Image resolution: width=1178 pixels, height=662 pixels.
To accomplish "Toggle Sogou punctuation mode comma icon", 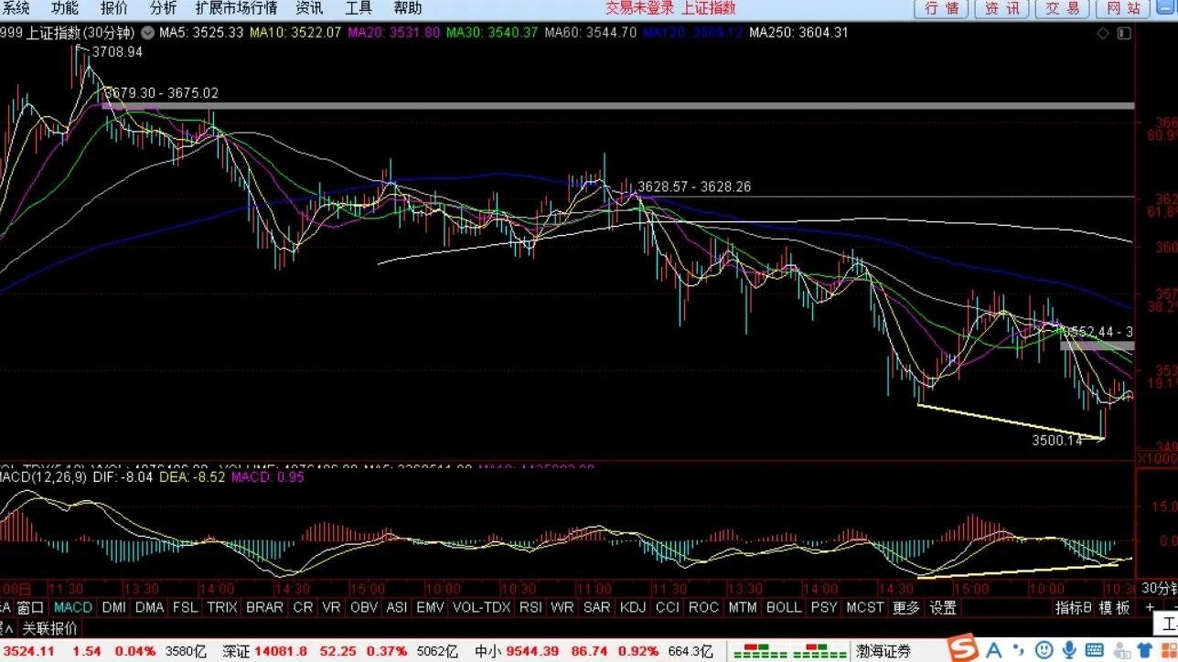I will (1019, 649).
